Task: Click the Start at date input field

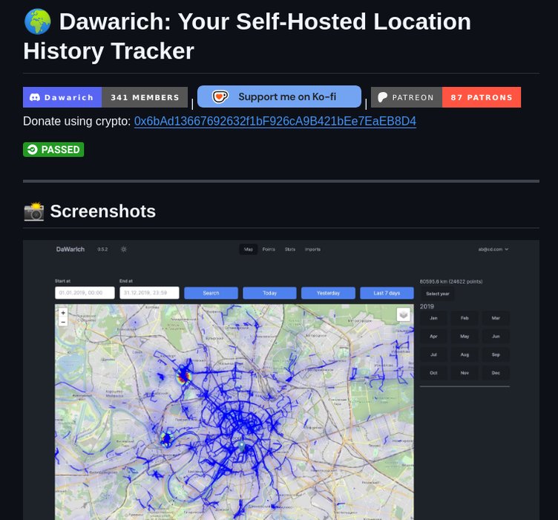Action: pos(85,293)
